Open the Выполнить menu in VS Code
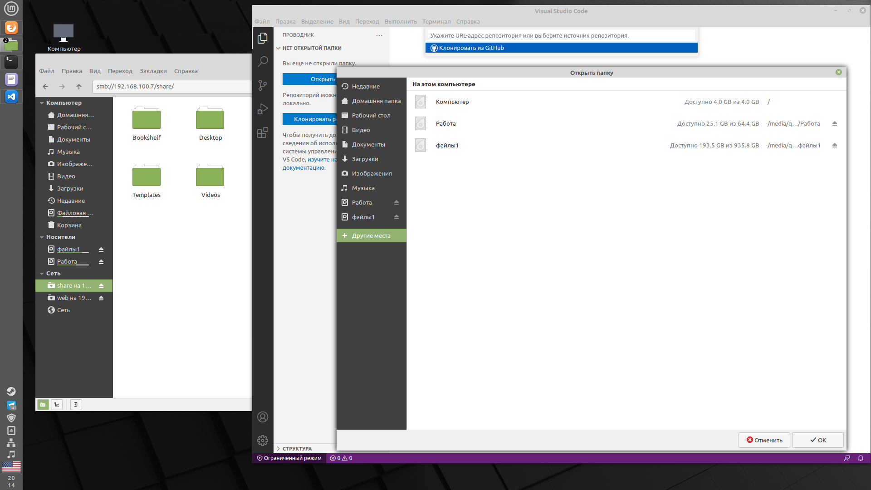Viewport: 871px width, 490px height. [401, 21]
